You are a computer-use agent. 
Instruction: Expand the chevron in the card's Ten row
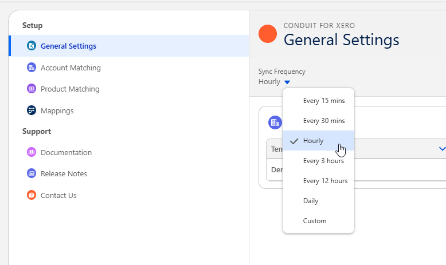(x=442, y=149)
